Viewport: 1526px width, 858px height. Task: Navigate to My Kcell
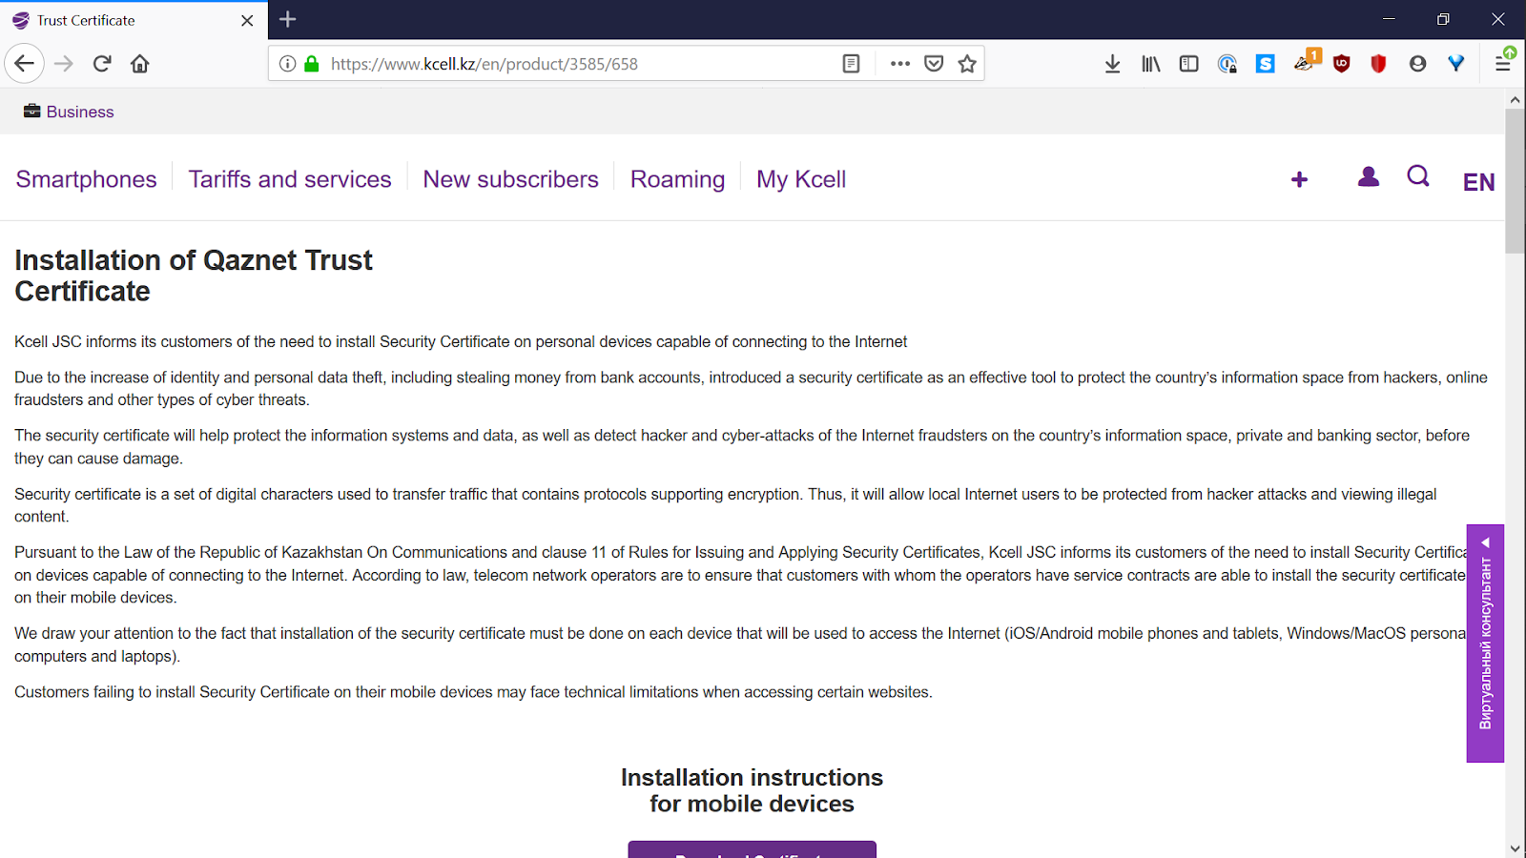[801, 179]
